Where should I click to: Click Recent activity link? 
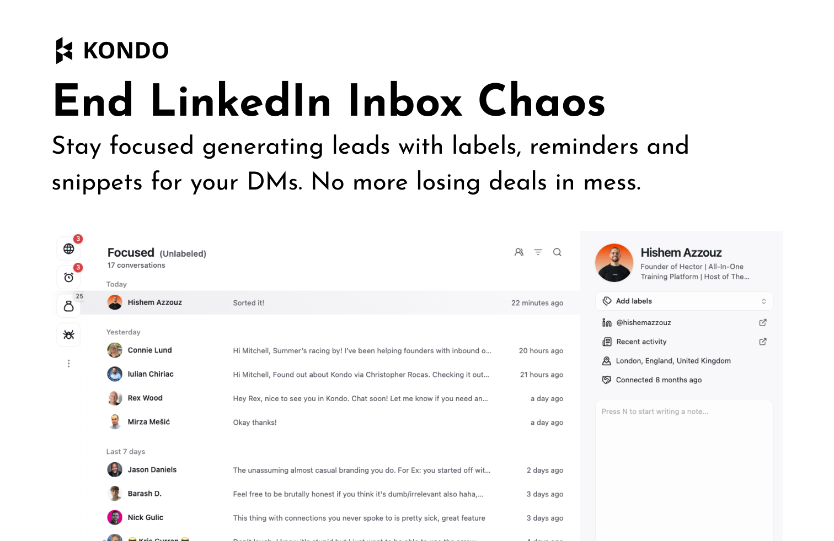click(641, 342)
